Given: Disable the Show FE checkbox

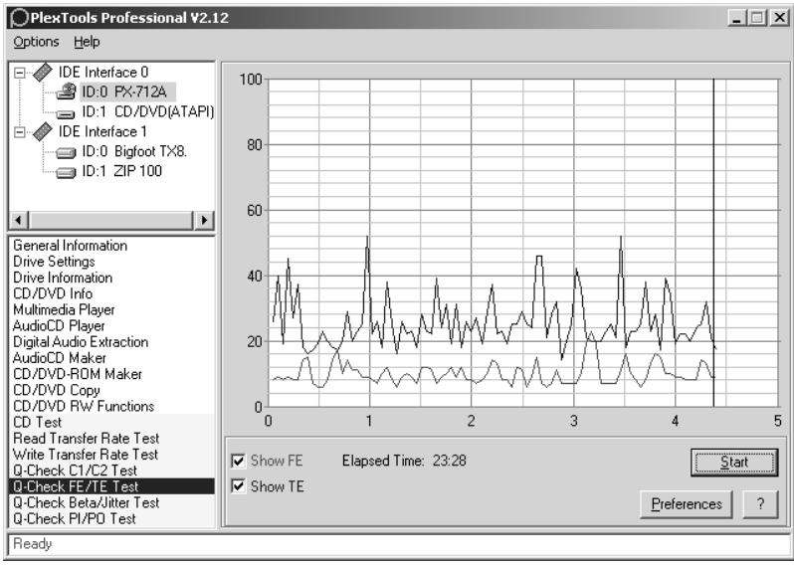Looking at the screenshot, I should pyautogui.click(x=238, y=461).
